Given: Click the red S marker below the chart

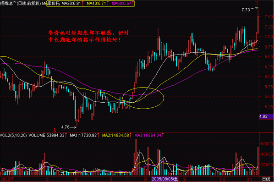Looking at the screenshot, I should tap(55, 130).
